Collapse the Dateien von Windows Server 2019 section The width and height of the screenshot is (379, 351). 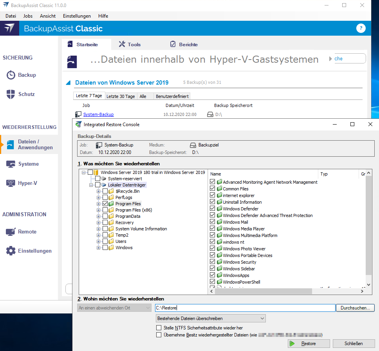click(x=68, y=83)
